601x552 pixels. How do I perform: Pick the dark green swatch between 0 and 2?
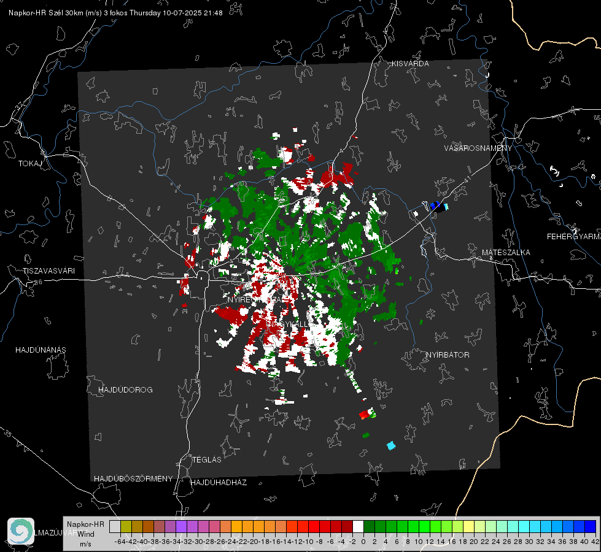(x=369, y=526)
